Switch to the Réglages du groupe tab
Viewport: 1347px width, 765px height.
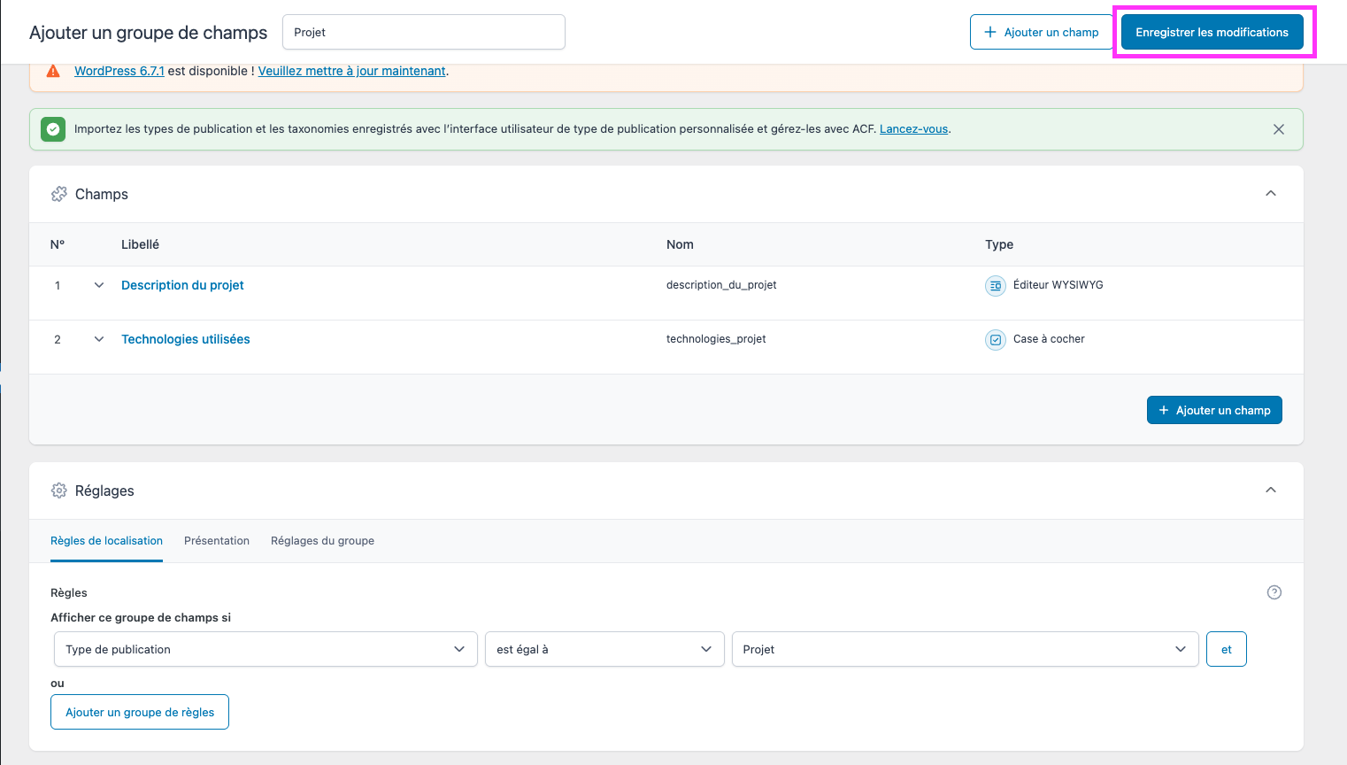tap(322, 541)
